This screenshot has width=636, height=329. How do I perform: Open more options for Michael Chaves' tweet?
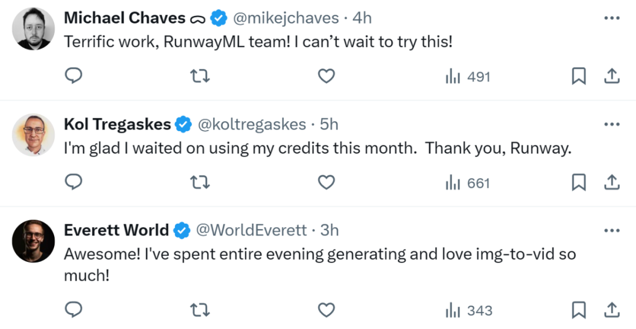point(612,18)
